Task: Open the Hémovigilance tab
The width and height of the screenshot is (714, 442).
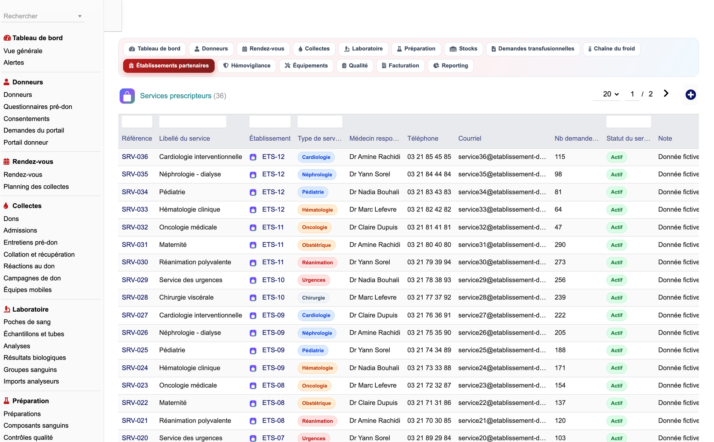Action: (x=247, y=66)
